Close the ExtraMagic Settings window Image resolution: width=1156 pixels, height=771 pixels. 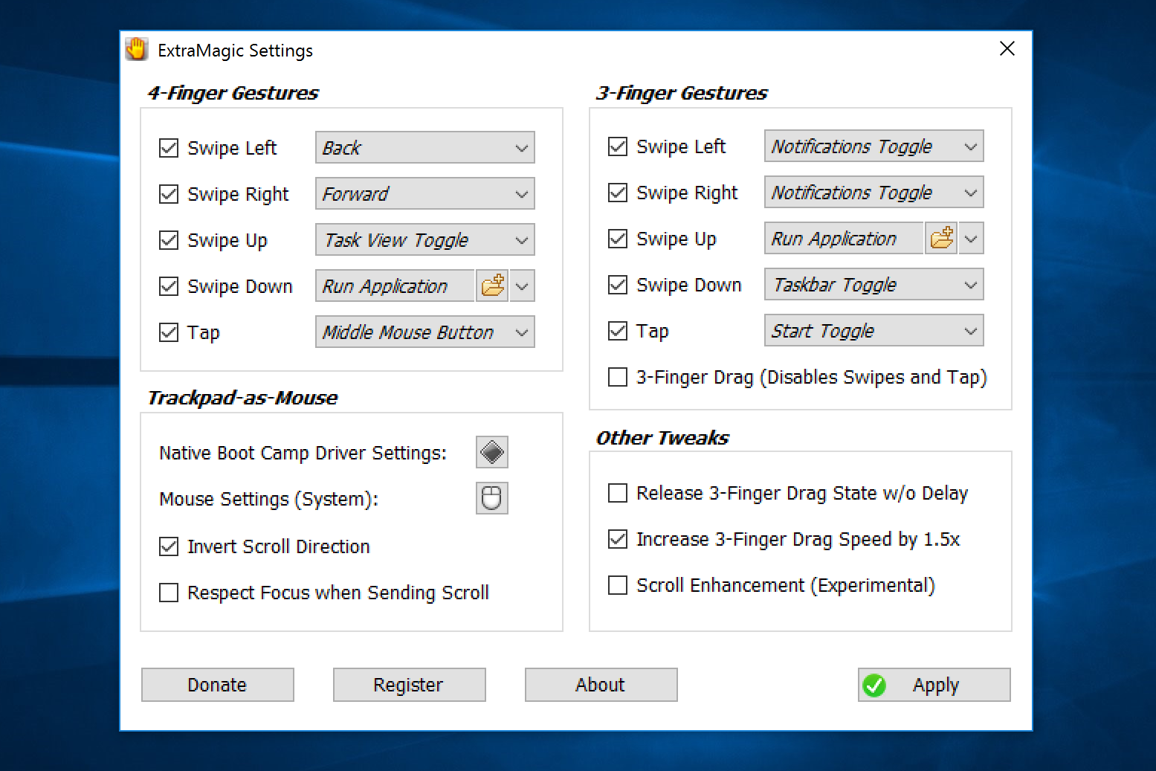click(1007, 48)
